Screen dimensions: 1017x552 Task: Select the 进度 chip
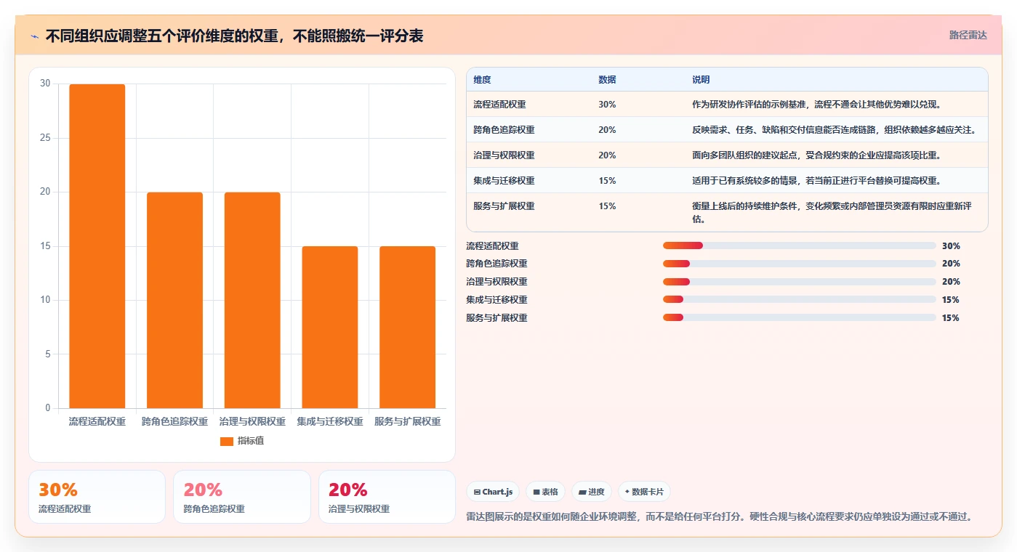pyautogui.click(x=591, y=492)
